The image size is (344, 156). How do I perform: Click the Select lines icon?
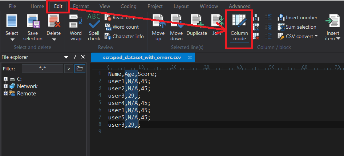coord(12,21)
